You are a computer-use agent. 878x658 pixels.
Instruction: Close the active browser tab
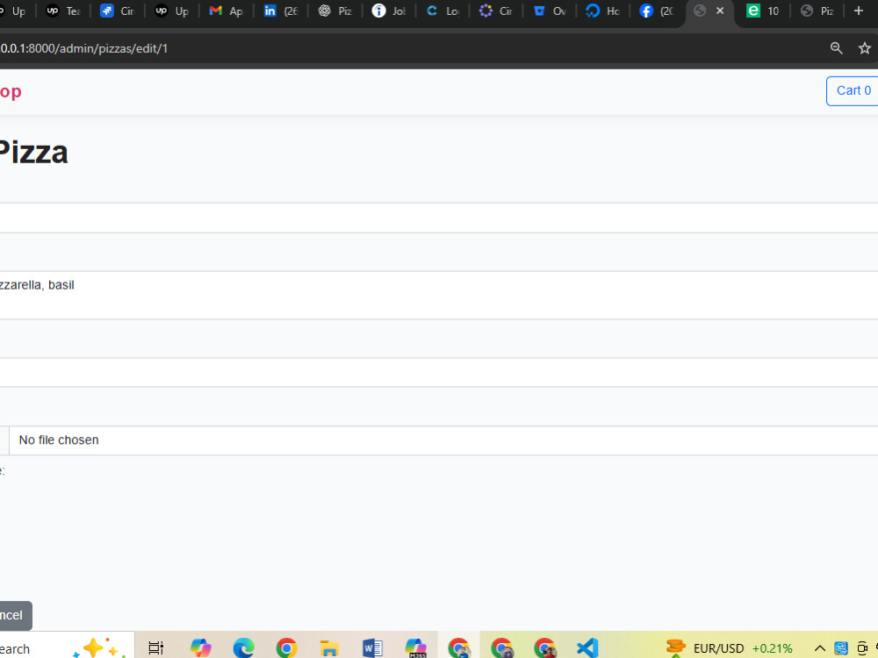tap(720, 11)
